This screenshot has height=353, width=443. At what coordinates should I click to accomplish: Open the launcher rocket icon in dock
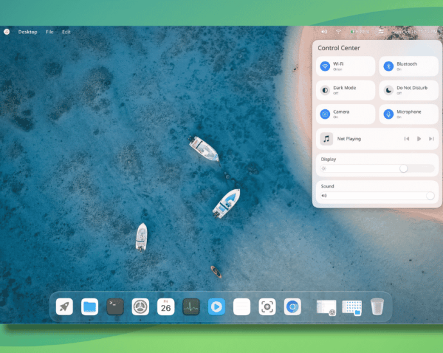[64, 306]
